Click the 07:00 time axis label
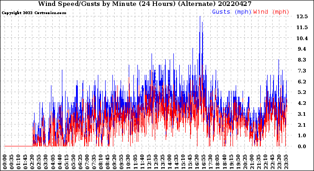 click(x=87, y=162)
